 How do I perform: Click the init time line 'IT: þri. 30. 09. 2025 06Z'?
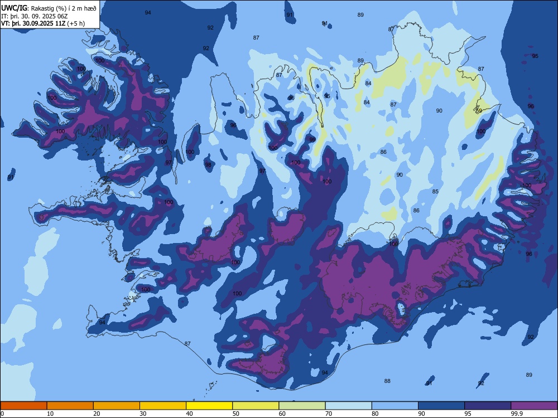tap(35, 16)
